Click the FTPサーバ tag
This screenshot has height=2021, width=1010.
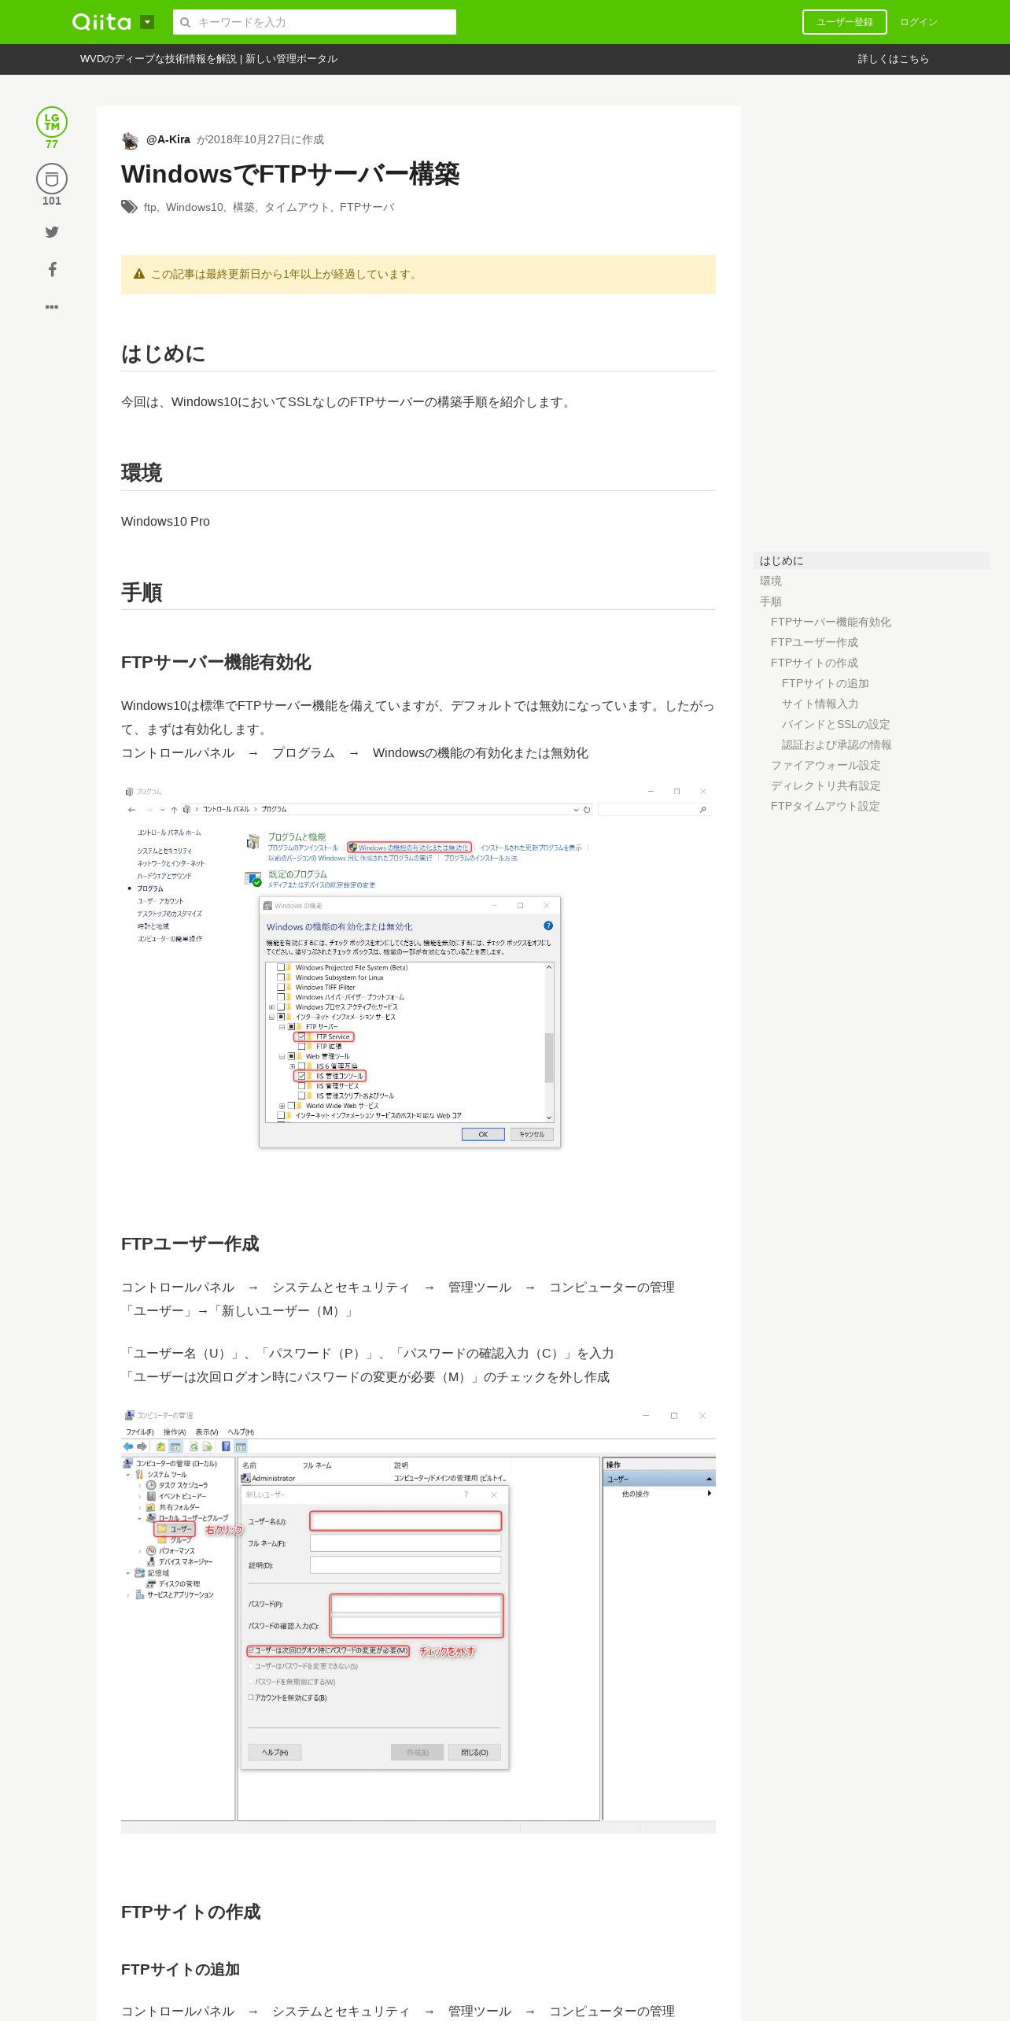point(367,207)
